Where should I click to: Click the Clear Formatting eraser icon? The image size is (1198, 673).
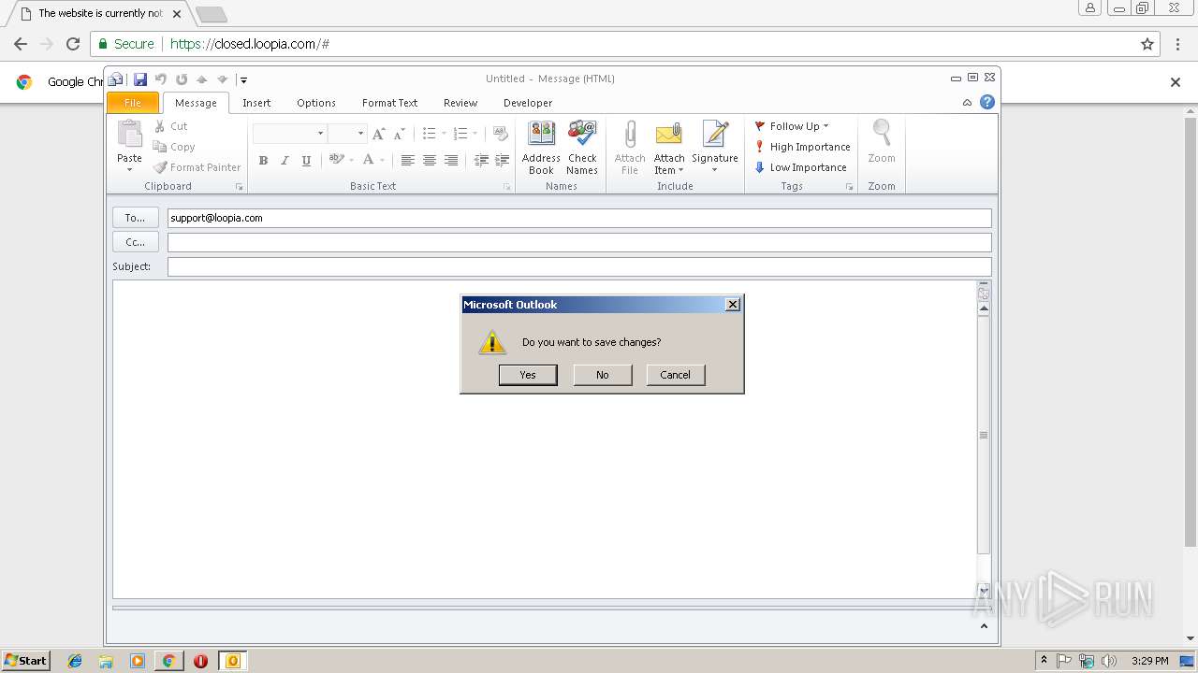[501, 134]
